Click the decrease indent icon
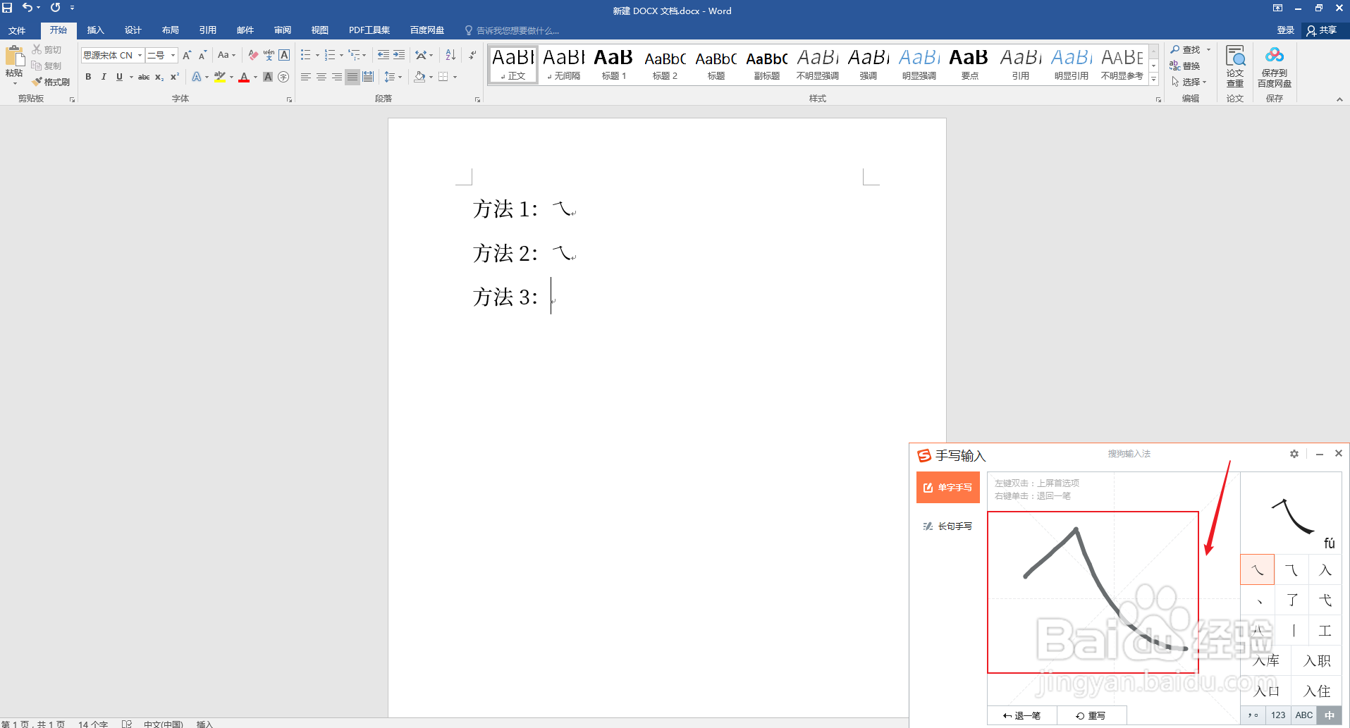1350x728 pixels. pyautogui.click(x=383, y=55)
